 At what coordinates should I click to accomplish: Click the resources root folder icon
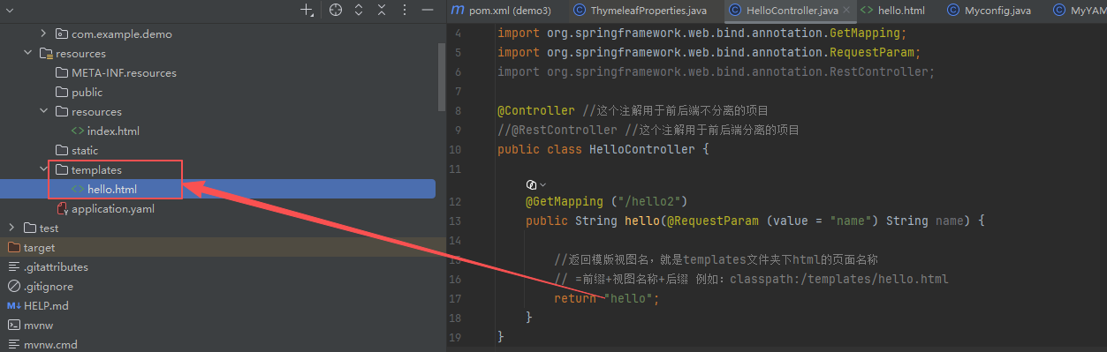46,54
